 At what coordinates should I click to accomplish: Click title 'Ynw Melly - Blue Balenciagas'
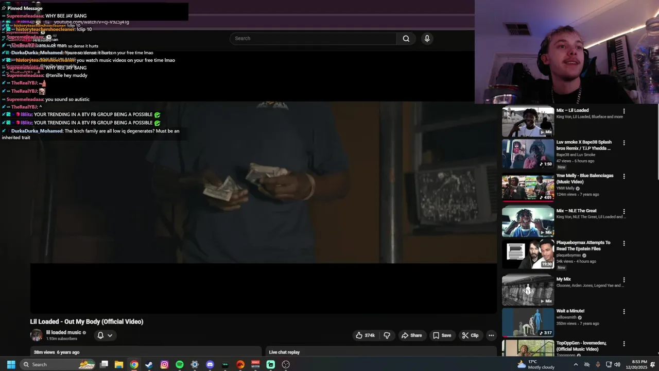pos(585,179)
